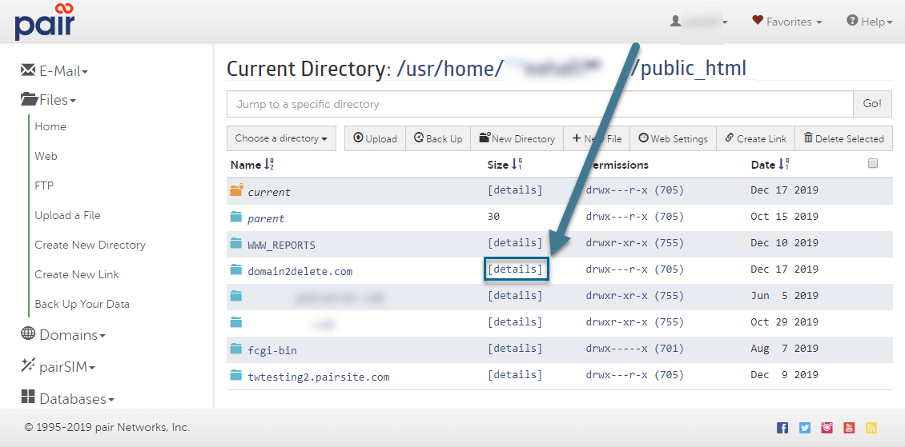Sort the list by Date column icon
Viewport: 905px width, 447px height.
pos(783,165)
